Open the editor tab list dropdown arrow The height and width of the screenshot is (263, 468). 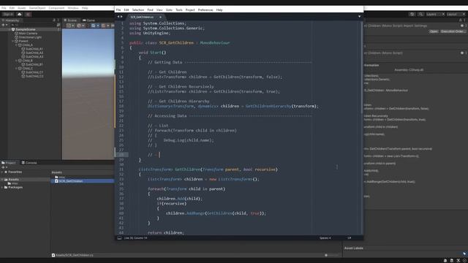tap(359, 17)
